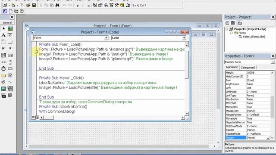This screenshot has width=276, height=155.
Task: Click the code window horizontal scroll-right arrow
Action: [183, 118]
